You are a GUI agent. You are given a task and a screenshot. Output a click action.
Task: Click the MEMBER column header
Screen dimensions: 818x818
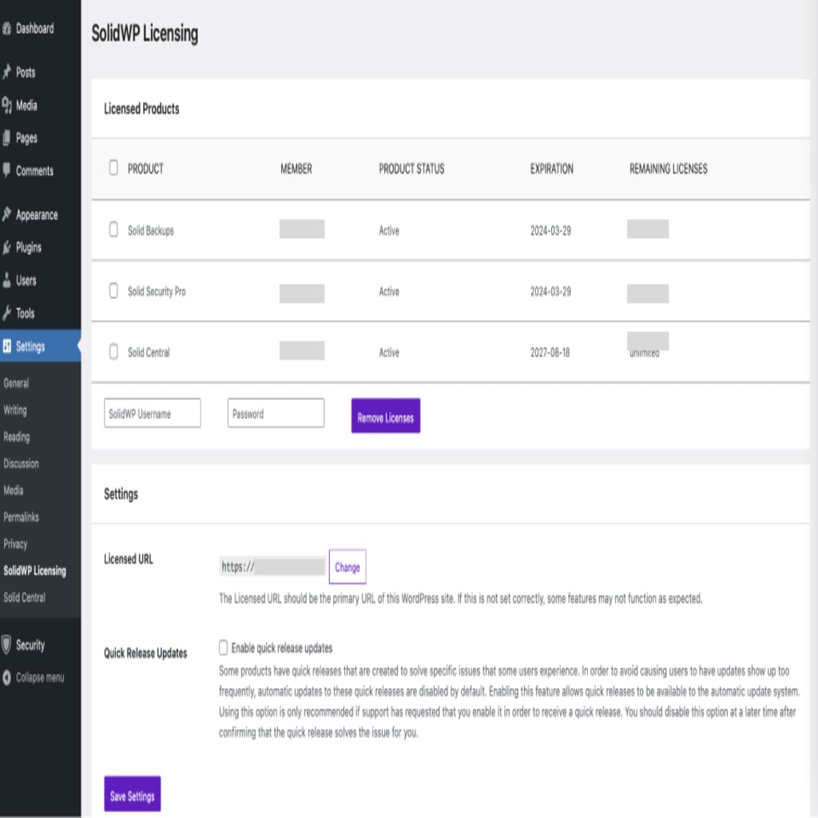(x=296, y=169)
